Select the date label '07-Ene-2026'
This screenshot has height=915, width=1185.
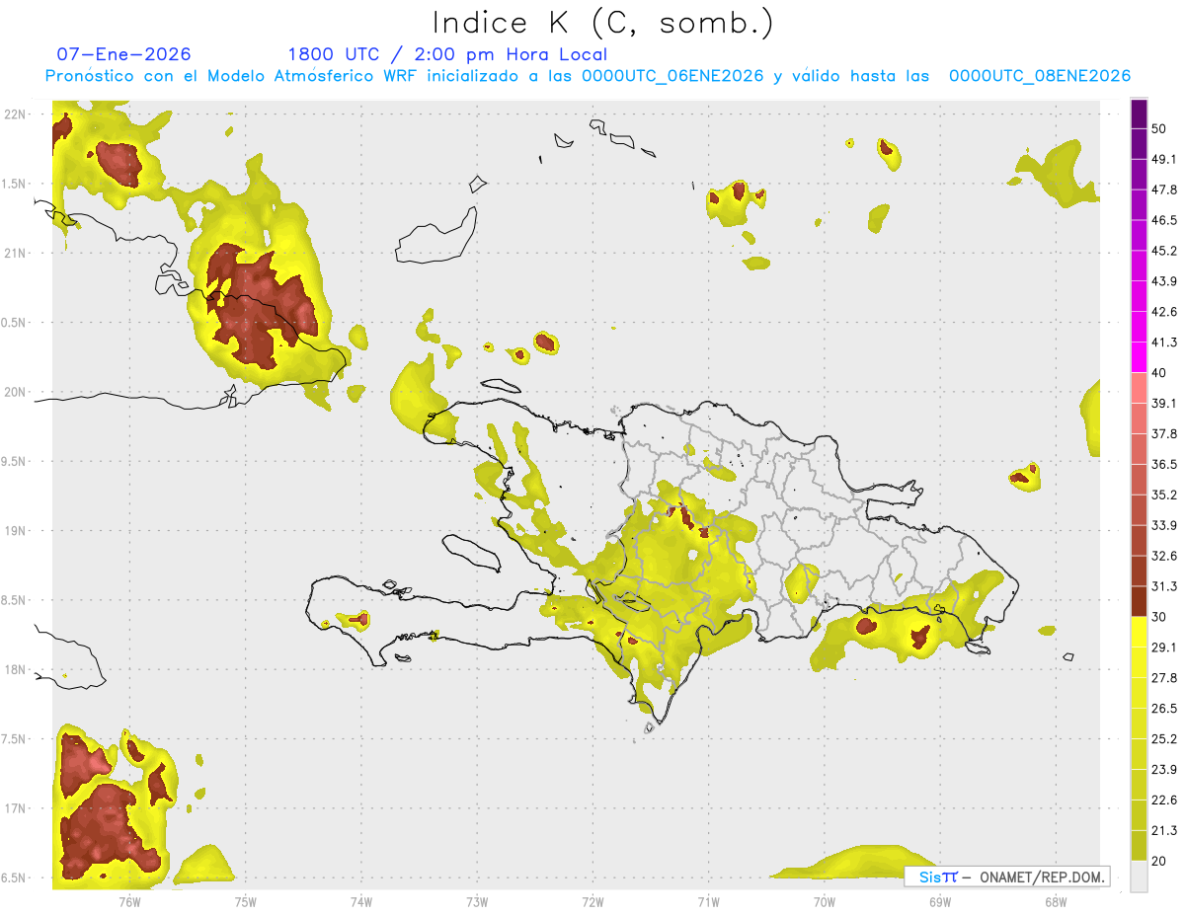(124, 54)
